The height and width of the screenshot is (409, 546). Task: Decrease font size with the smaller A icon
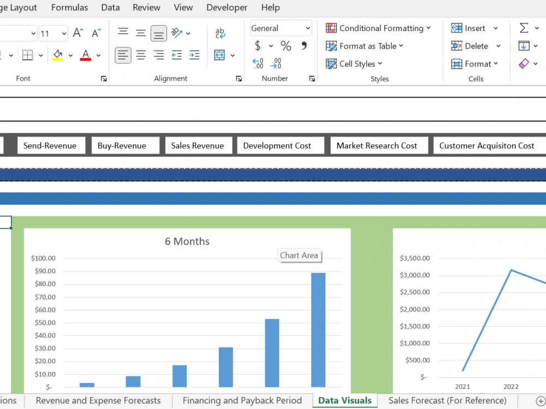[x=96, y=33]
